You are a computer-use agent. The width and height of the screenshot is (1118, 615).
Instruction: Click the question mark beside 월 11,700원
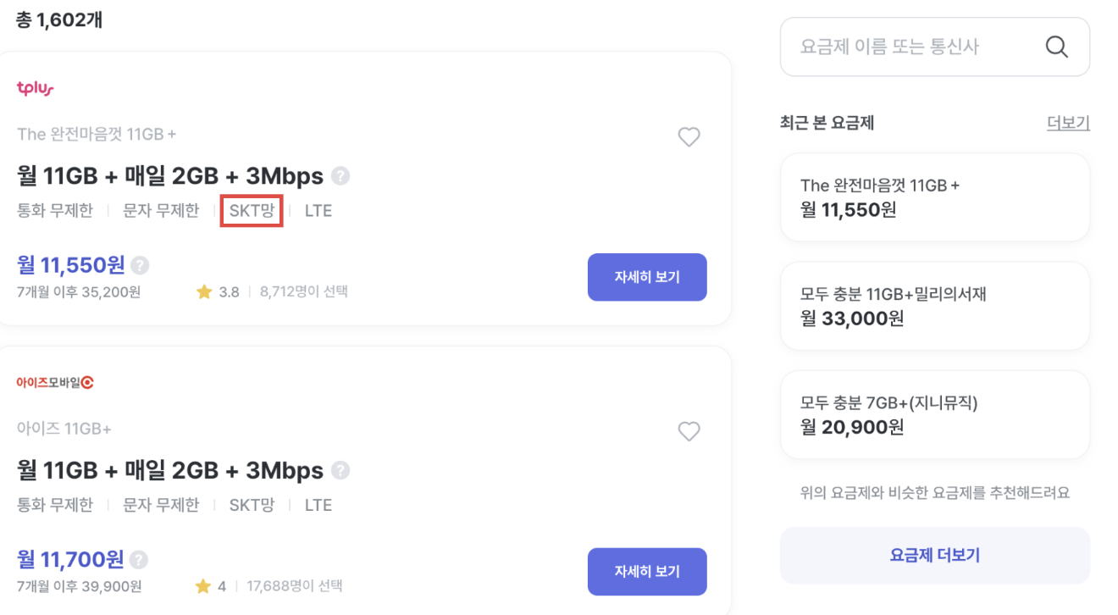139,559
